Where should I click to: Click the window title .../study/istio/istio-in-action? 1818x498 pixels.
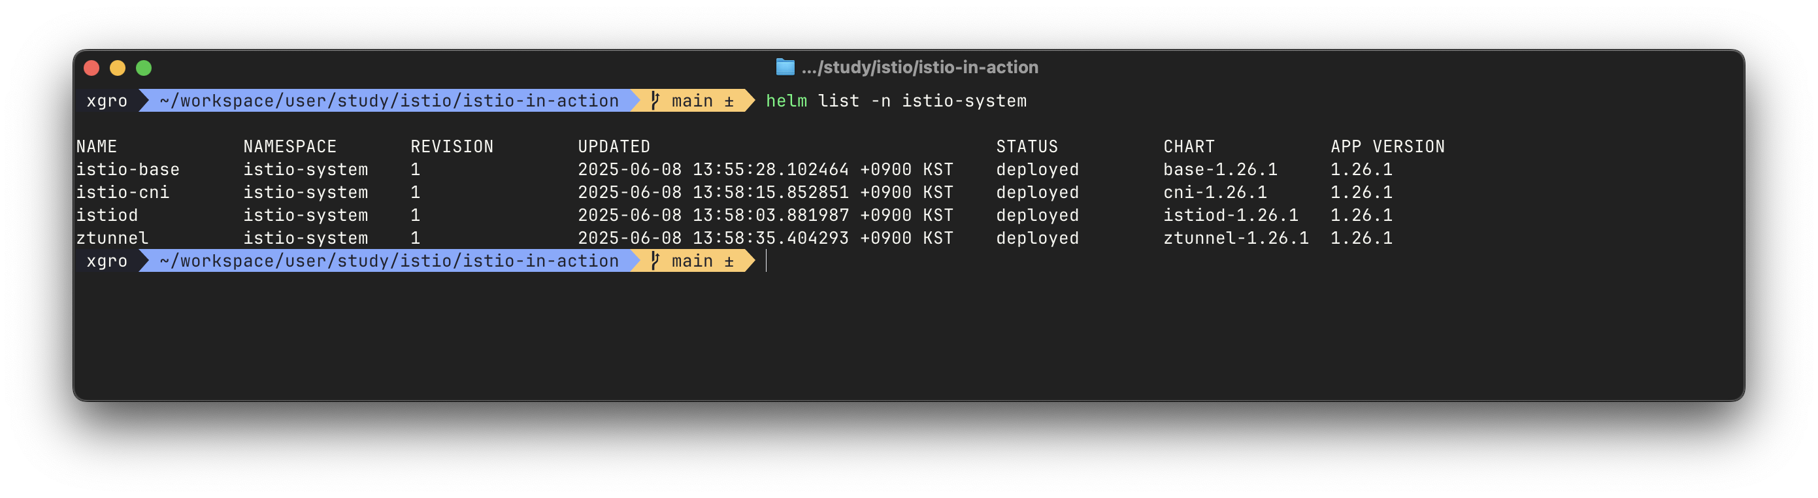click(919, 67)
